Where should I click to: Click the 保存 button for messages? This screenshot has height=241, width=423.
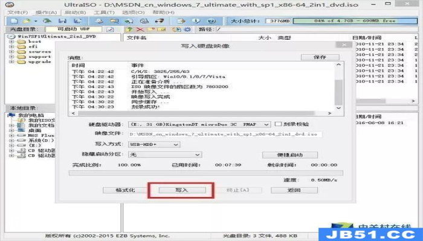coord(320,57)
